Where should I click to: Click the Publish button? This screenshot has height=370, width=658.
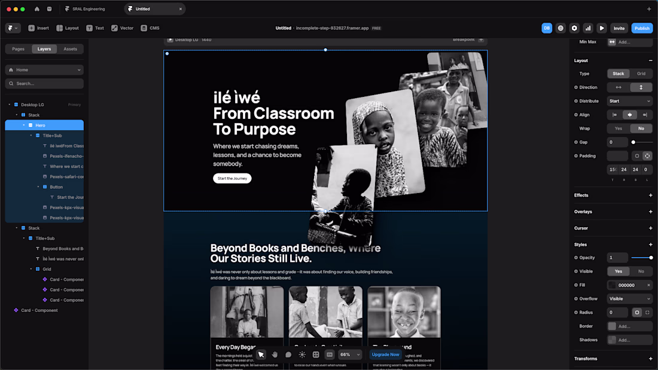pyautogui.click(x=642, y=28)
